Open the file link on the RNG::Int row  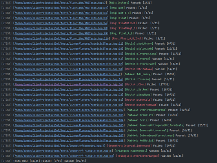coord(61,8)
